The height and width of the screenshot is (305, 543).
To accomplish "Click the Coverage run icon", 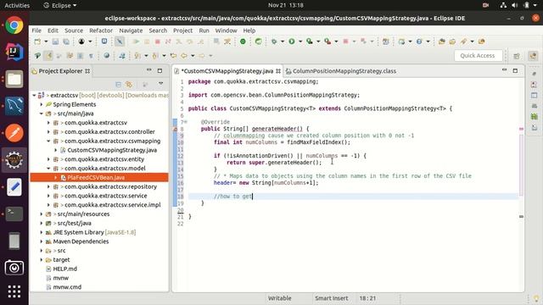I will point(310,42).
